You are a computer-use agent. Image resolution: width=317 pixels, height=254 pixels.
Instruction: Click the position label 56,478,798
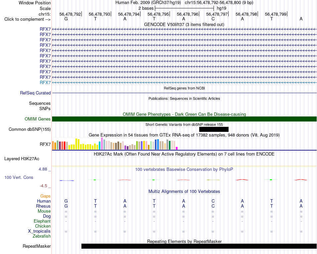point(246,14)
